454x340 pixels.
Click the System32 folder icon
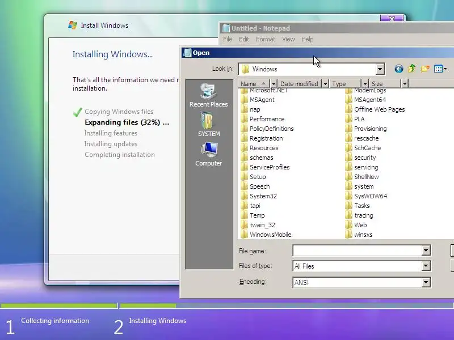pos(245,196)
